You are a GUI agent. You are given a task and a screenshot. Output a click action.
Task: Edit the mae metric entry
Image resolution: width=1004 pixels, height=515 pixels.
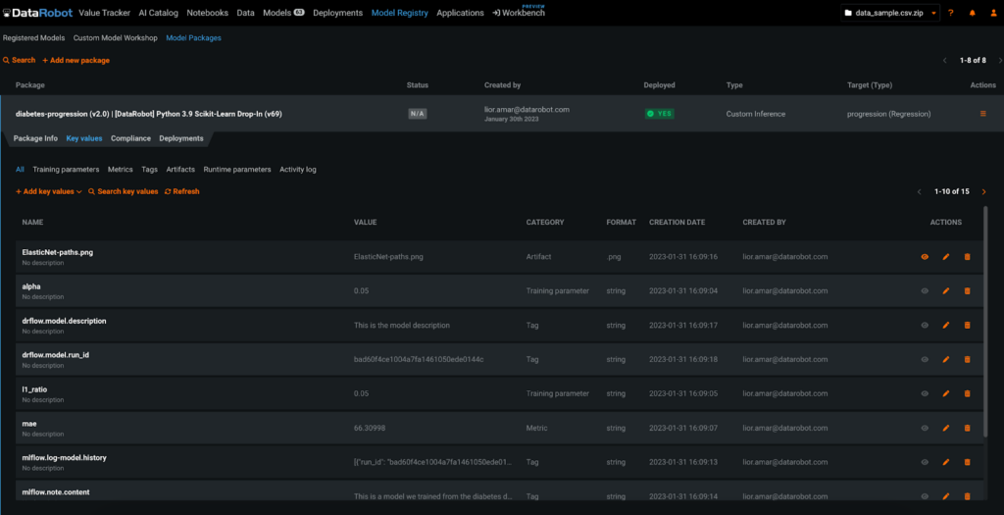pos(946,428)
